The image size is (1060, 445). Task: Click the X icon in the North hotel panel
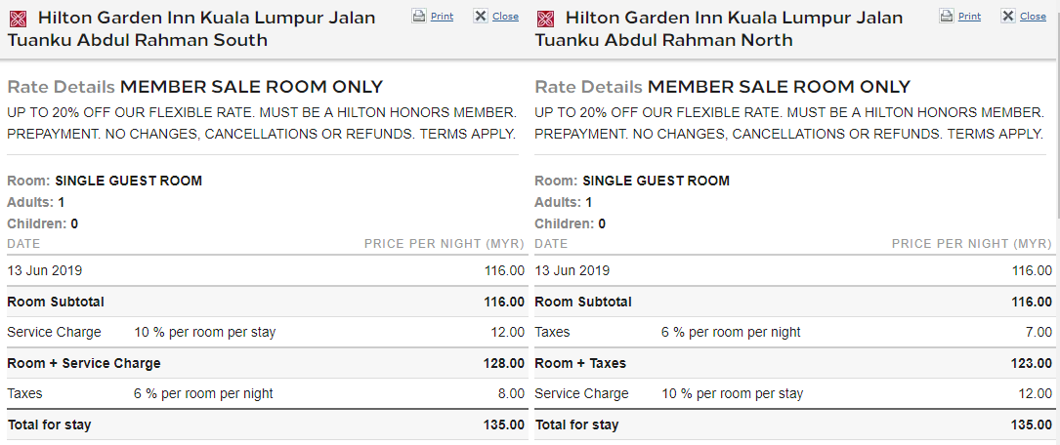tap(1008, 17)
